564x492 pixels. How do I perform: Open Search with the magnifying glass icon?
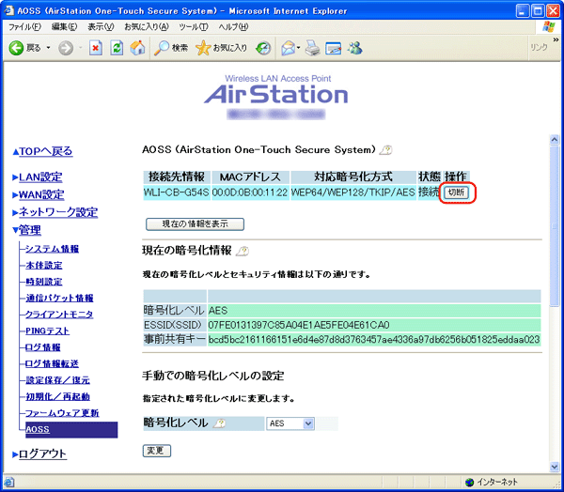pyautogui.click(x=162, y=48)
